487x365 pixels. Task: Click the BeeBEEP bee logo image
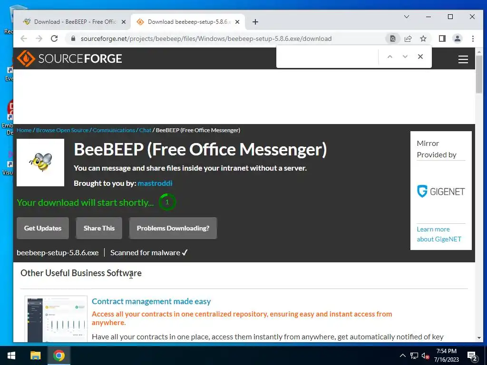point(40,163)
